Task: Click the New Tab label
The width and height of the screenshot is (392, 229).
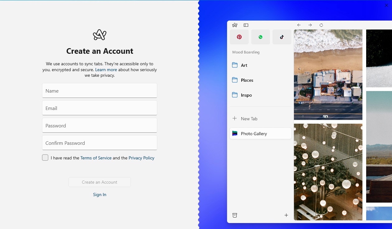Action: 249,119
